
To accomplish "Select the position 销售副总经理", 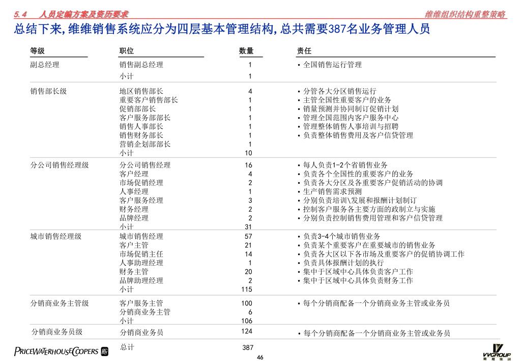I will 141,65.
